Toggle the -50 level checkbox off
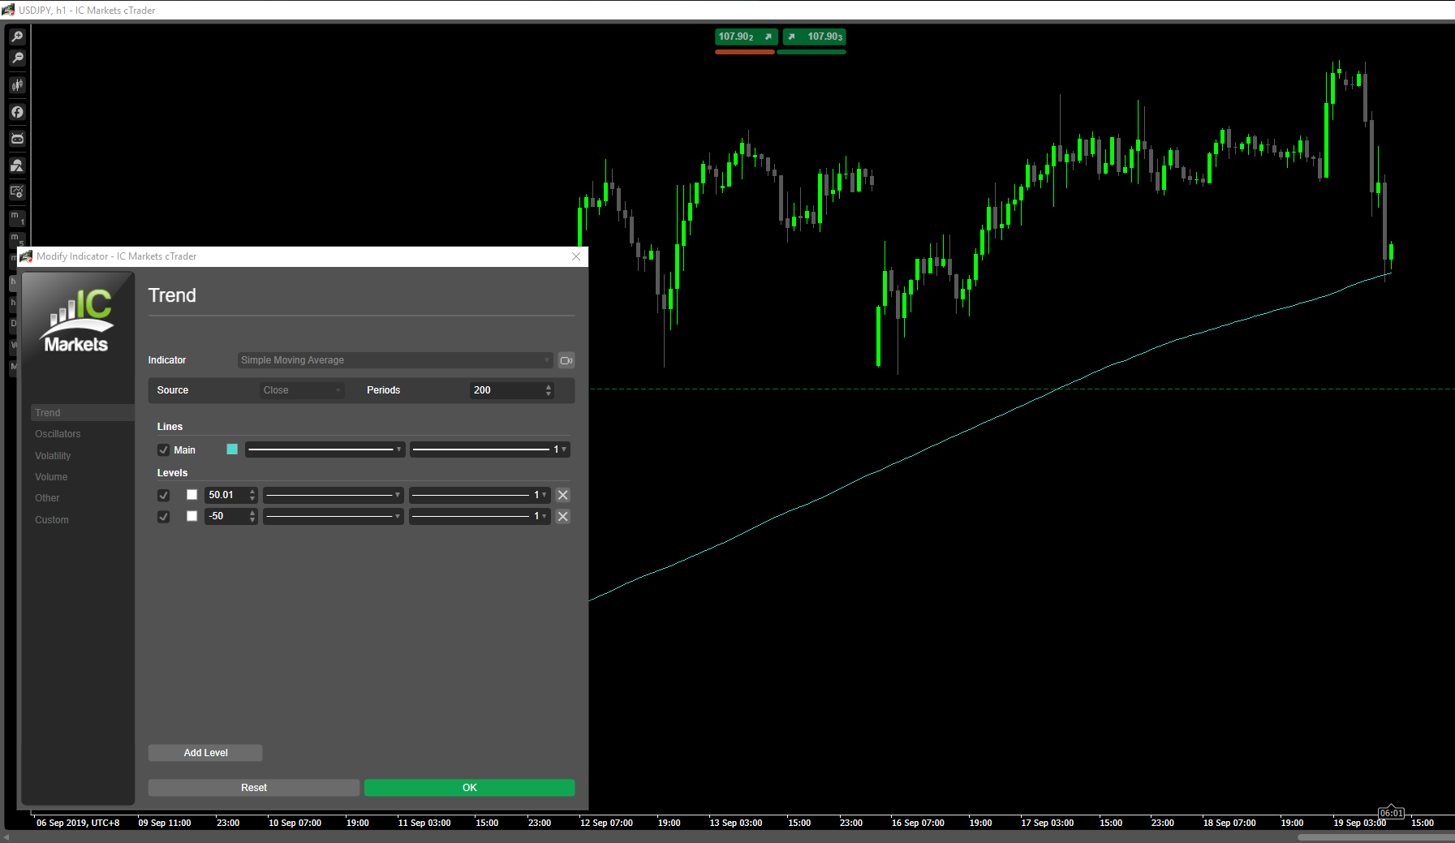Viewport: 1455px width, 843px height. coord(163,516)
